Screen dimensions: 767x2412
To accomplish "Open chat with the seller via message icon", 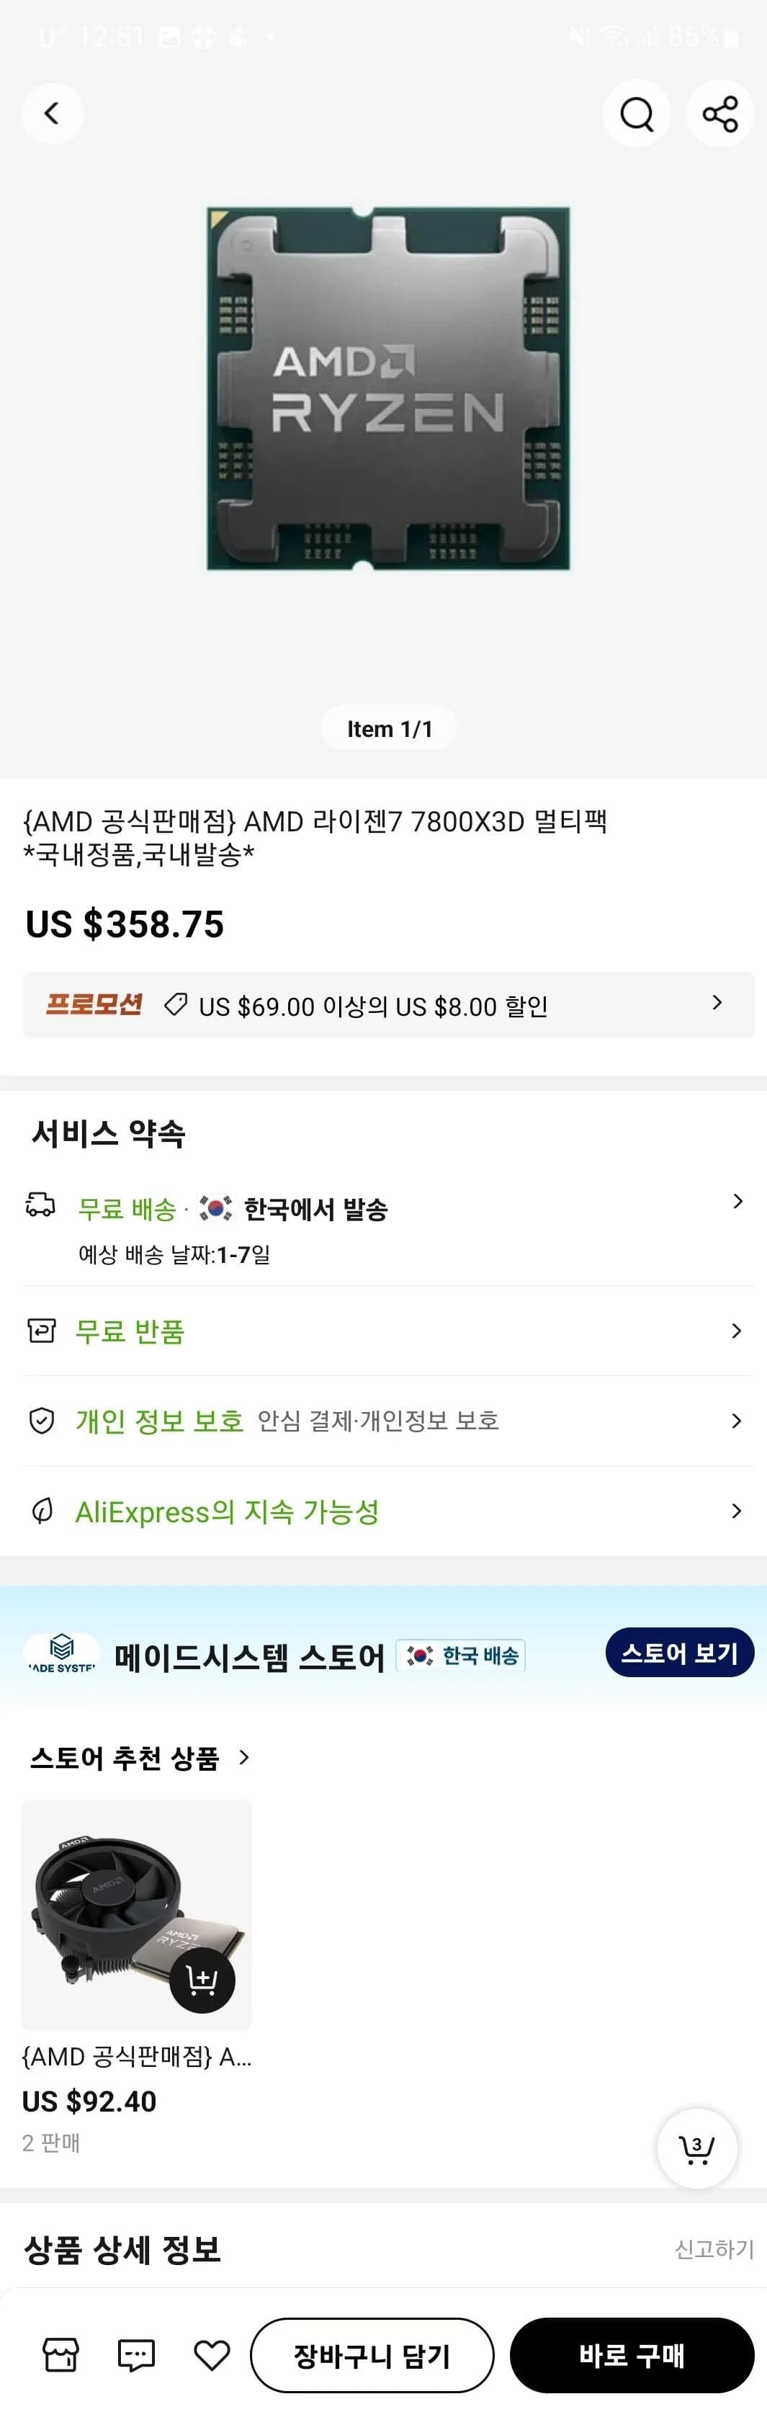I will (136, 2357).
